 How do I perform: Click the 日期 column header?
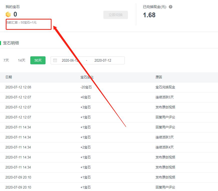pyautogui.click(x=9, y=77)
